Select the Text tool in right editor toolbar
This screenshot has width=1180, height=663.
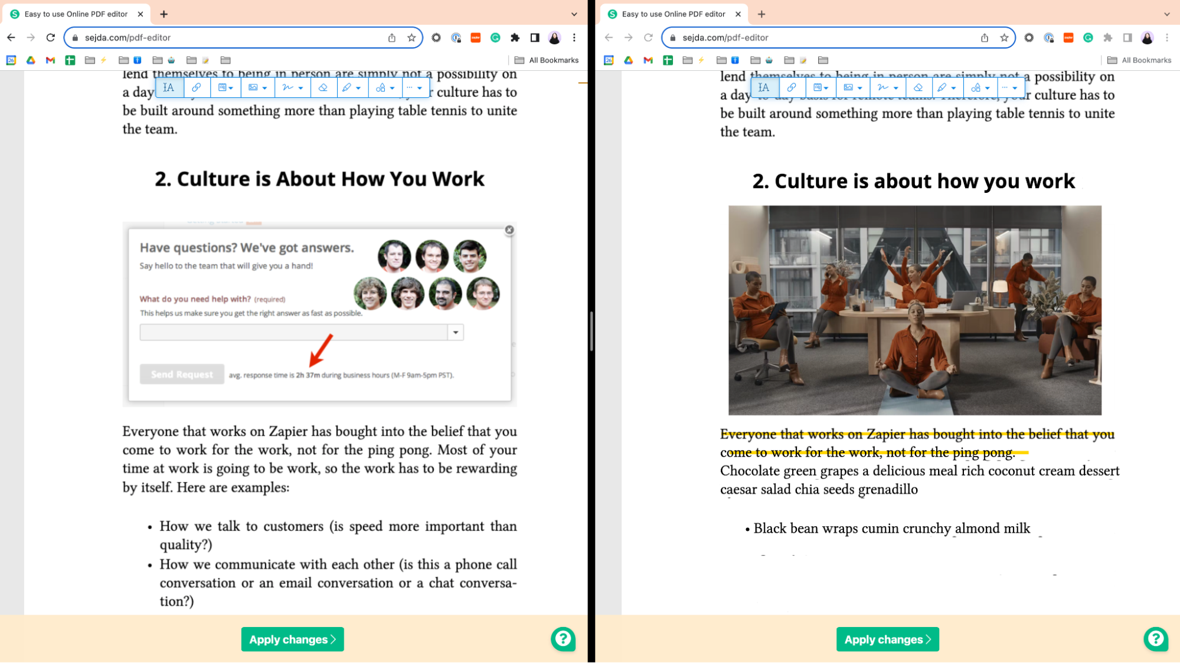pyautogui.click(x=764, y=88)
